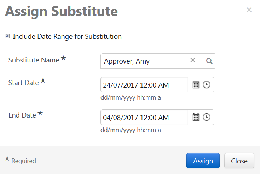The width and height of the screenshot is (260, 174).
Task: Click the Assign Substitute dialog title
Action: (x=61, y=11)
